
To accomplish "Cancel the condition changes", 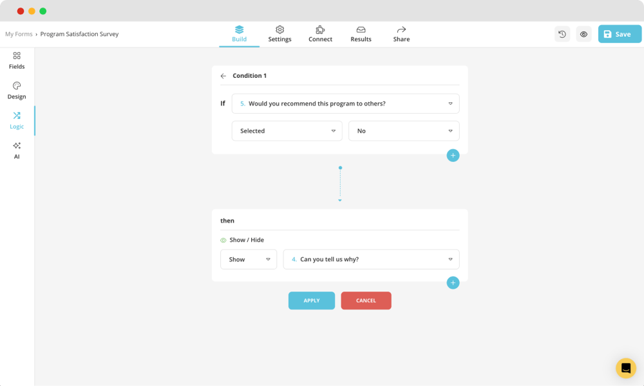I will [366, 300].
